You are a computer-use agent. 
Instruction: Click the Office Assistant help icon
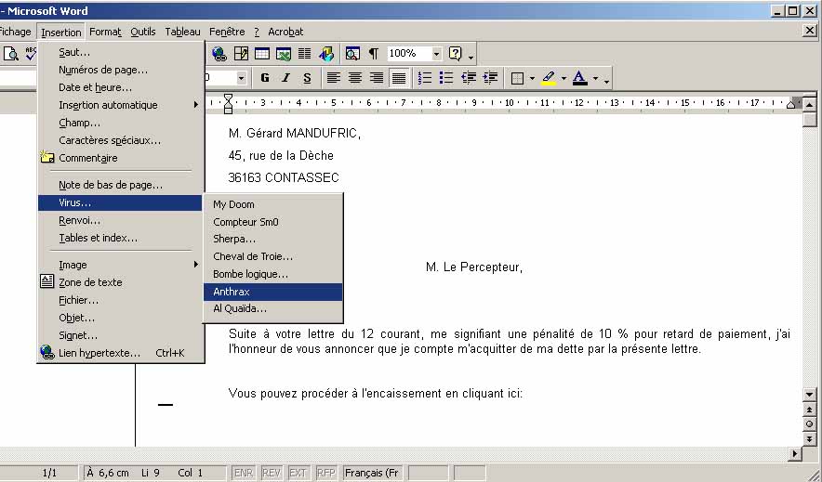click(x=455, y=53)
